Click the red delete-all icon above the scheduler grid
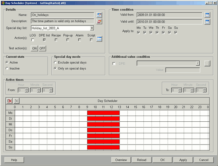Screen dimensions: 218x166 [x=10, y=101]
